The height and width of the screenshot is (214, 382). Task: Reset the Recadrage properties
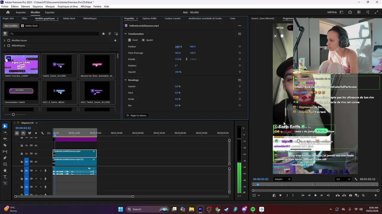pos(239,80)
